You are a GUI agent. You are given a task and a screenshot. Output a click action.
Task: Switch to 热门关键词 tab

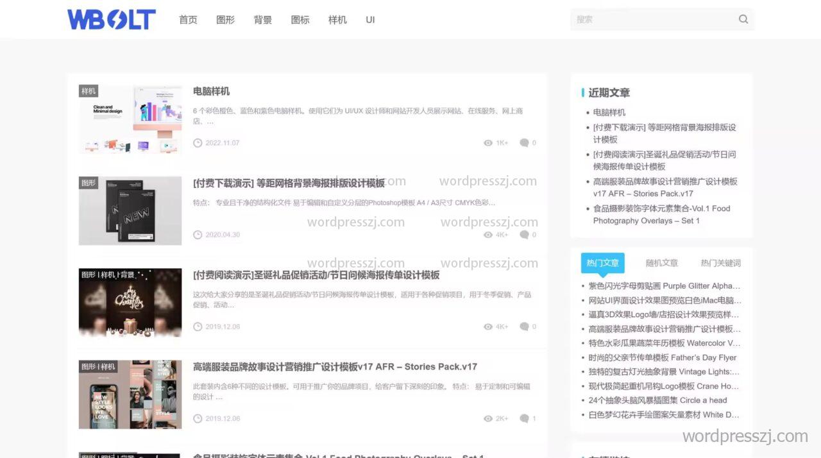pyautogui.click(x=721, y=263)
